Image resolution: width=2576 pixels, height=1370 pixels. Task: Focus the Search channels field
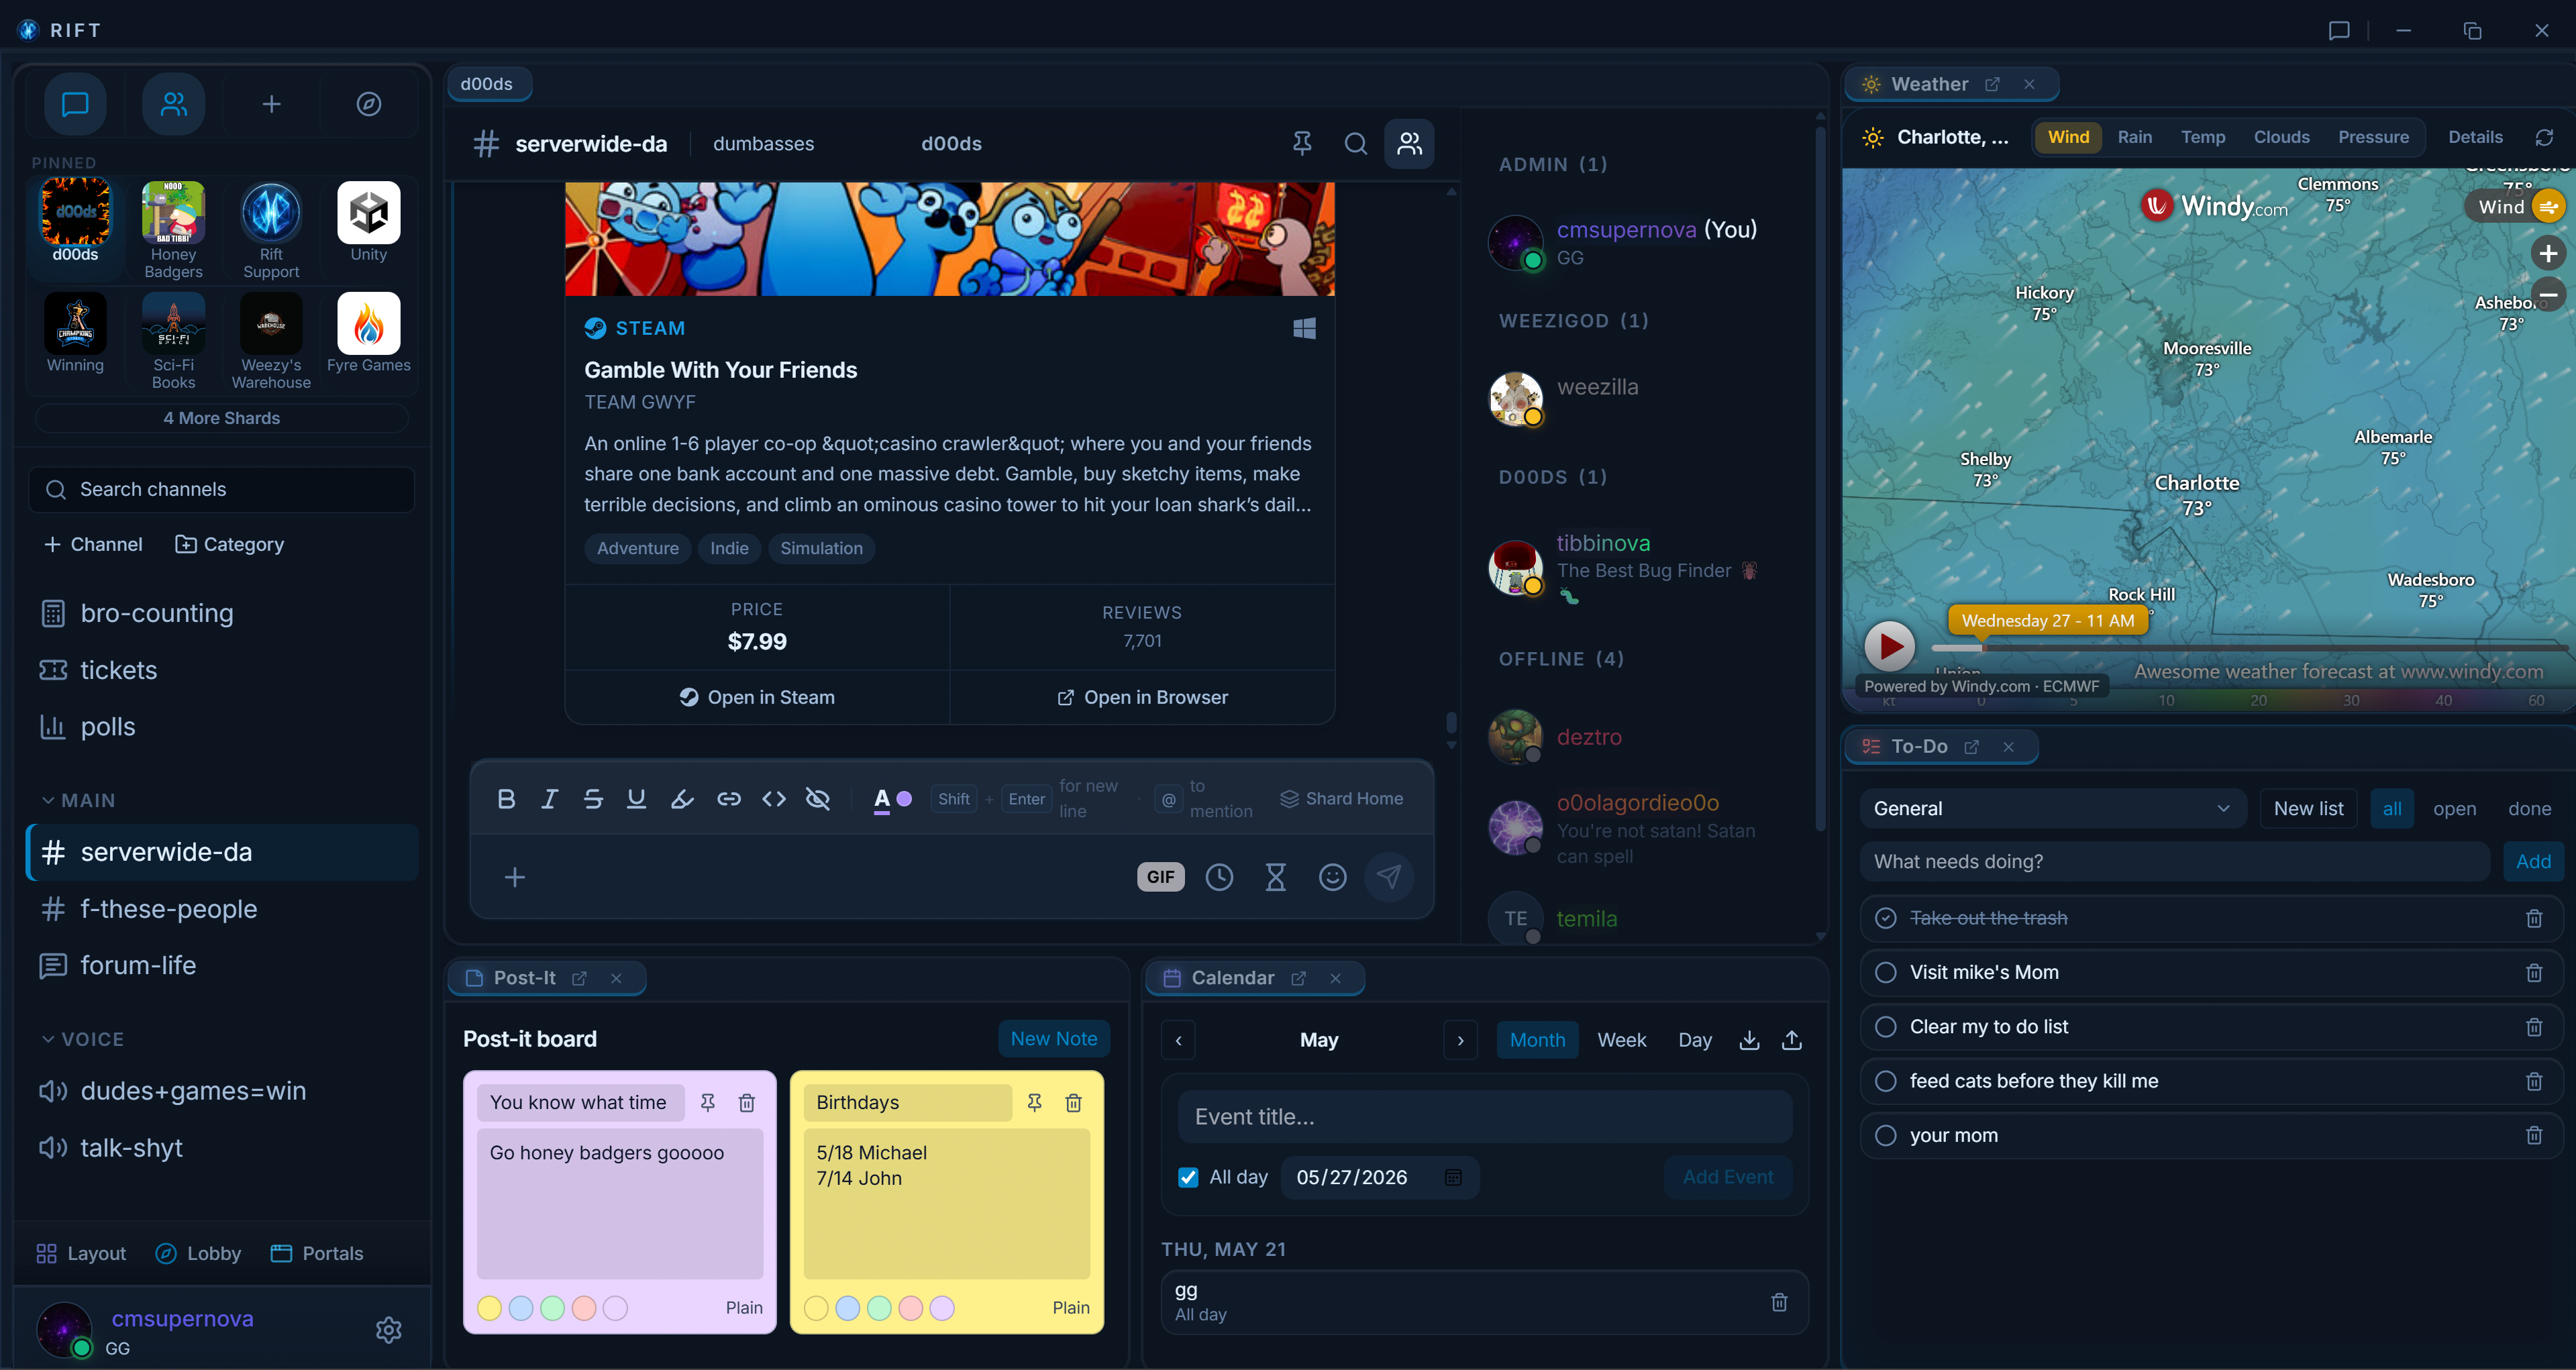click(x=222, y=489)
